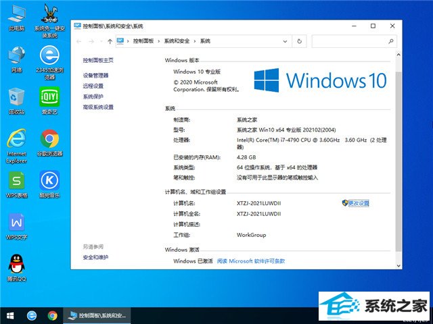Open 系统保护 link
Screen dimensions: 433x324
point(93,97)
